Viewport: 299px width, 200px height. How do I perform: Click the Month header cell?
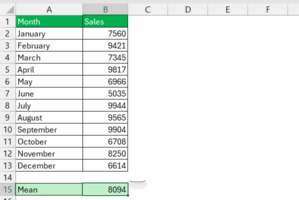coord(49,21)
